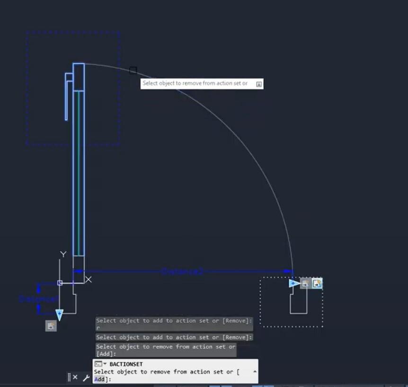Click the stretch action icon beside the blue arrow grip

click(x=305, y=283)
